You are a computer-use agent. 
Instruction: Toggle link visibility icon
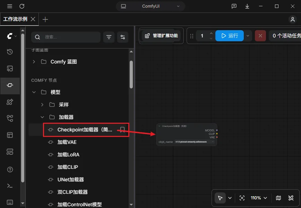pos(291,198)
